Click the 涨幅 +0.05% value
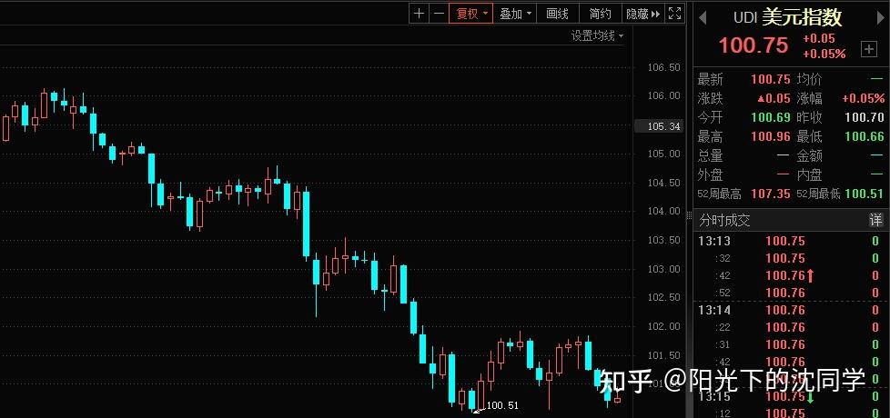 [864, 98]
